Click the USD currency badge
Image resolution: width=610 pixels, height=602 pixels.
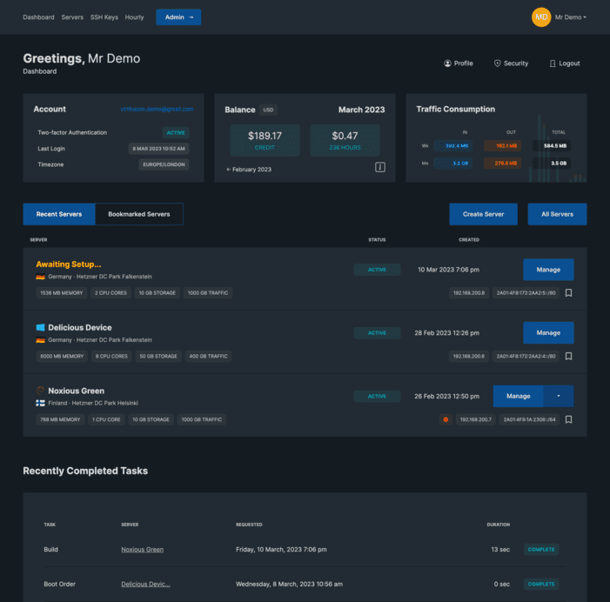click(x=268, y=110)
